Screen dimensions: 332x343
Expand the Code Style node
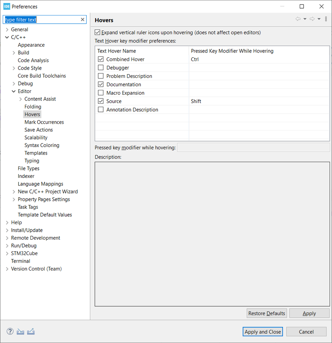[x=14, y=68]
